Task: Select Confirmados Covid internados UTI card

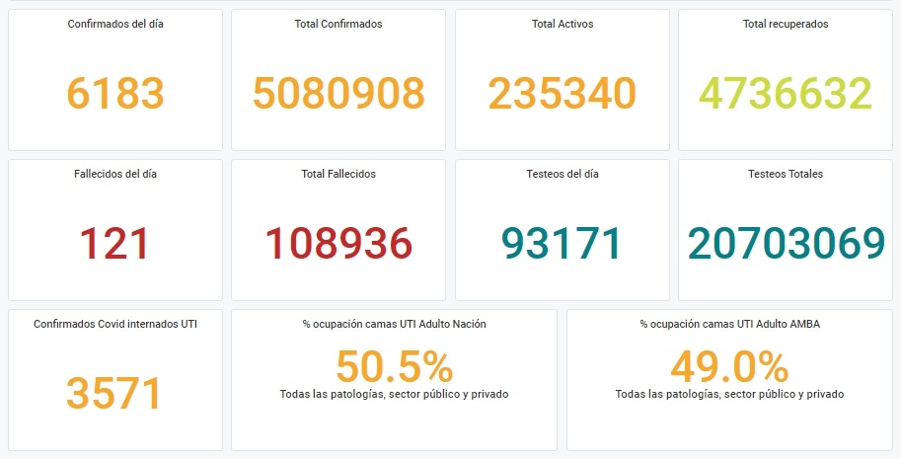Action: (x=114, y=380)
